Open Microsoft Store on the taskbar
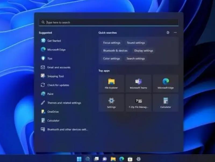Screen dimensions: 215x162 tap(130, 159)
